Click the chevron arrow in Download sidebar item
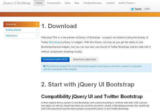Image resolution: width=160 pixels, height=111 pixels. click(x=37, y=24)
